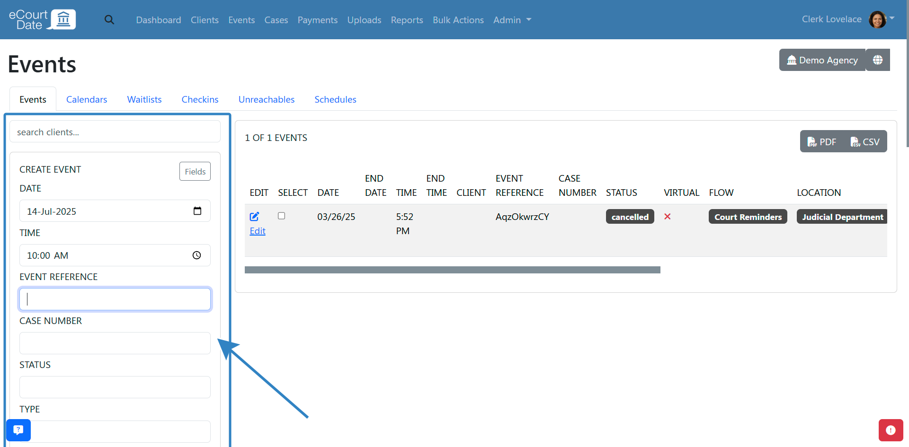Switch to the Calendars tab
The height and width of the screenshot is (447, 909).
(x=87, y=99)
